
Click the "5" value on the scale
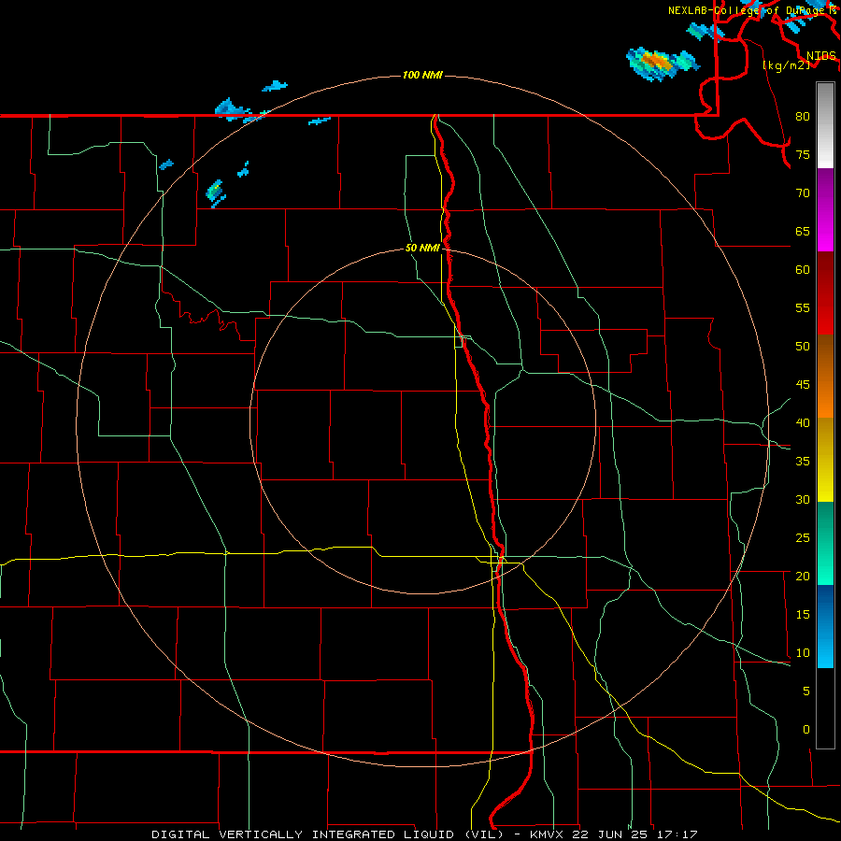(806, 691)
